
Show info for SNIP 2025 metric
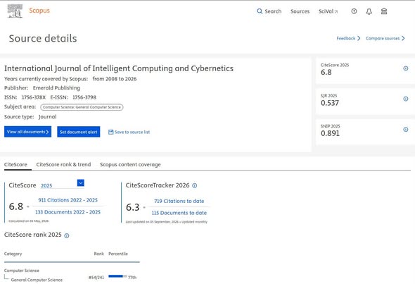(x=405, y=130)
